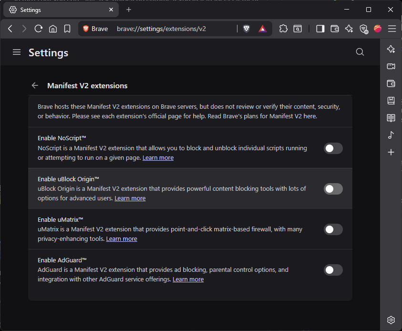Go back using the browser back arrow
This screenshot has height=331, width=402.
tap(10, 29)
